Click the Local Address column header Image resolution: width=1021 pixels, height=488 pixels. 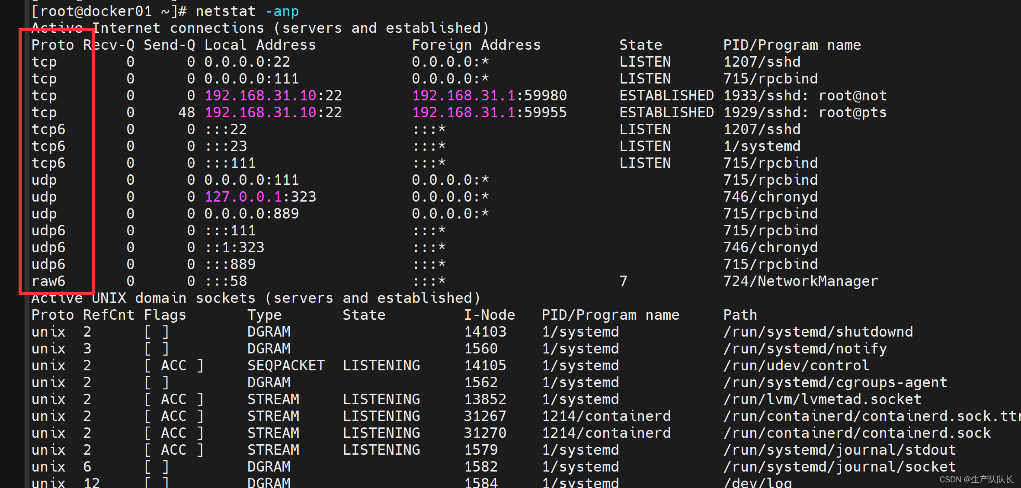tap(260, 45)
